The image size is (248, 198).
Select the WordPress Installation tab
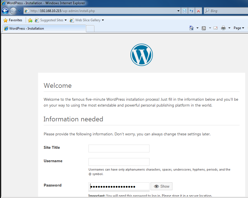click(x=44, y=29)
